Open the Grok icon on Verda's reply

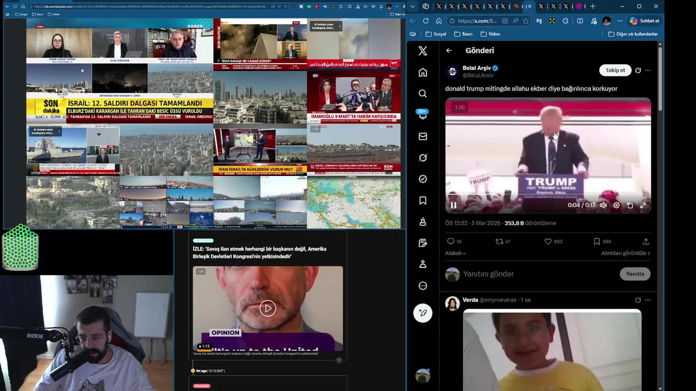[x=638, y=300]
